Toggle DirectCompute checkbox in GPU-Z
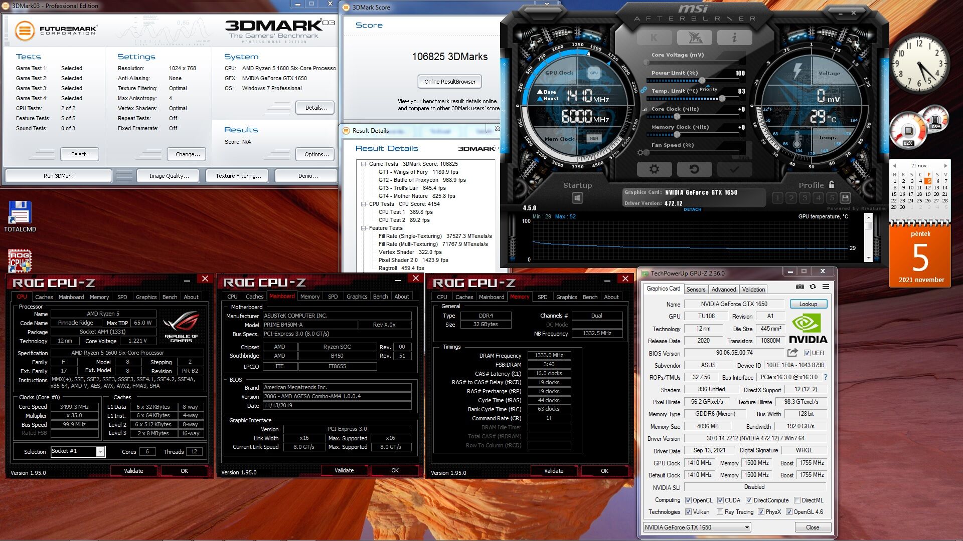 click(749, 500)
